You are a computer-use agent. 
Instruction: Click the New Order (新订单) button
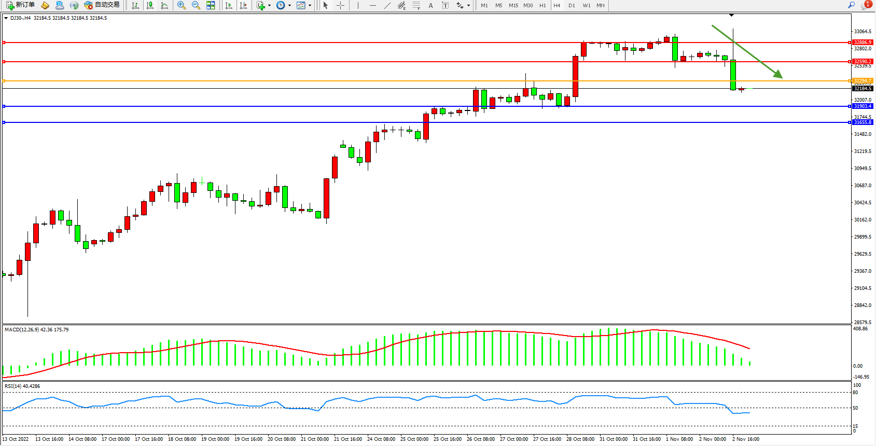pyautogui.click(x=21, y=5)
